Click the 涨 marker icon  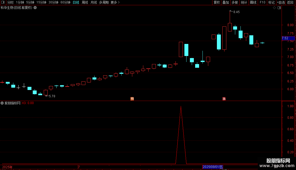(224, 99)
